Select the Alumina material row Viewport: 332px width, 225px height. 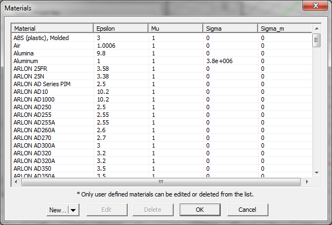[162, 53]
